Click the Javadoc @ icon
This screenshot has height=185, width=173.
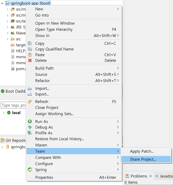point(157,176)
